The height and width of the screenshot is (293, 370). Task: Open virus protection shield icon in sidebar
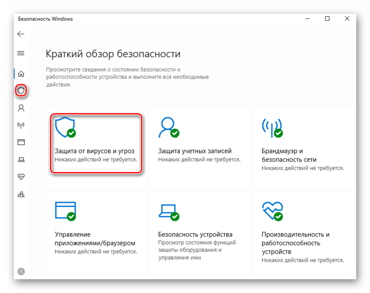(21, 90)
